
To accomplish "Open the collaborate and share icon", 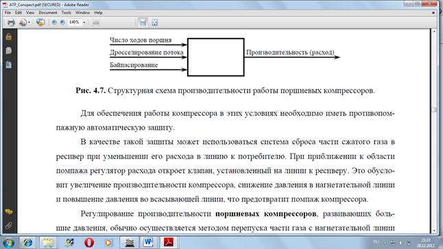I will (x=40, y=23).
